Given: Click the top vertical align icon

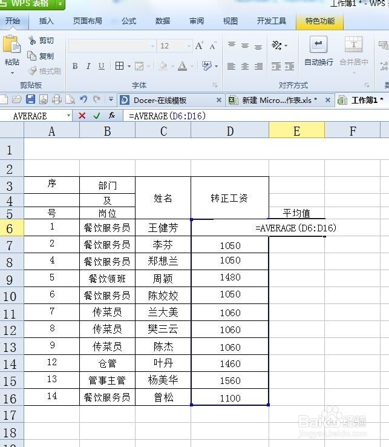Looking at the screenshot, I should (232, 45).
